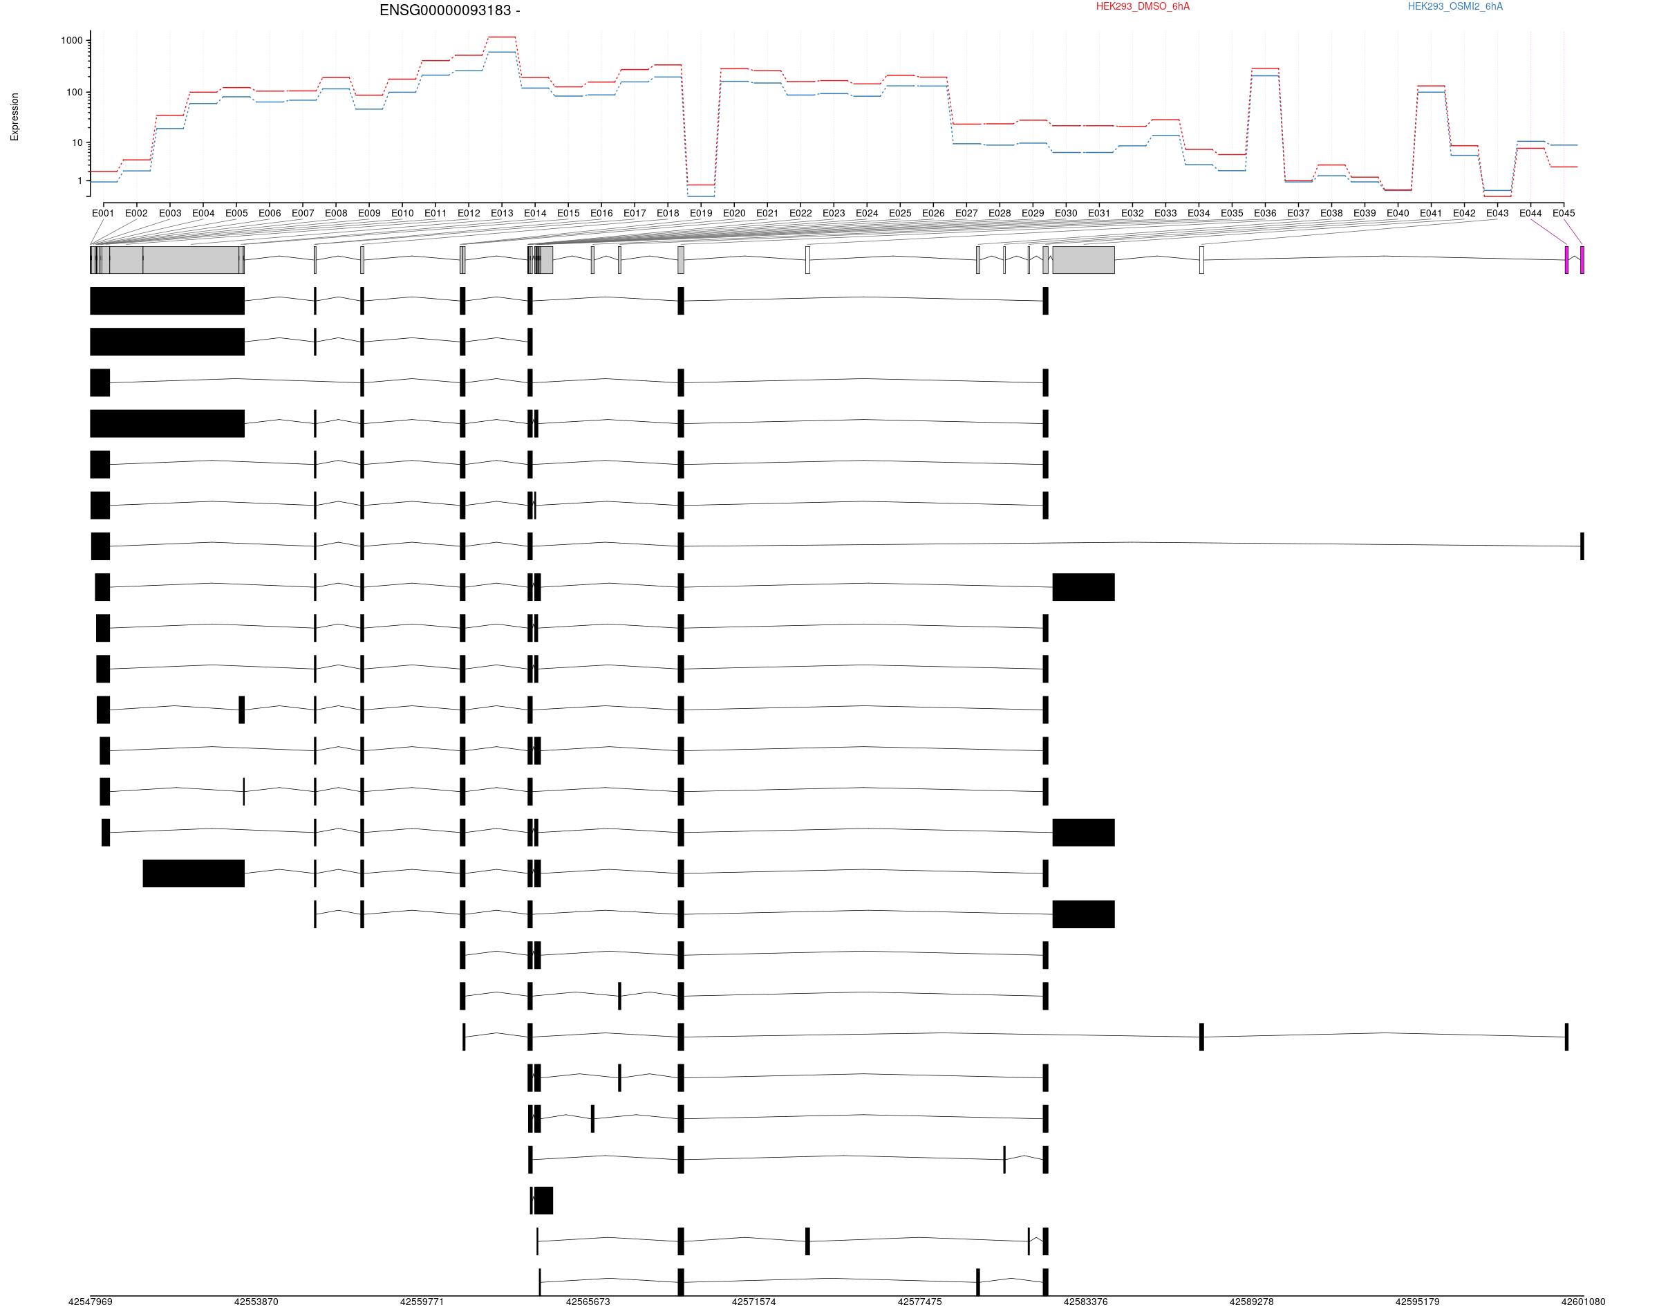Click genomic coordinate 42601080
The width and height of the screenshot is (1659, 1314).
pyautogui.click(x=1583, y=1302)
